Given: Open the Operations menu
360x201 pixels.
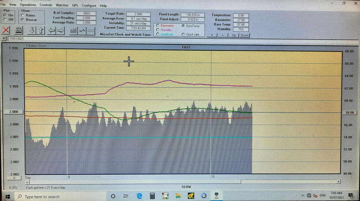Looking at the screenshot, I should (28, 5).
